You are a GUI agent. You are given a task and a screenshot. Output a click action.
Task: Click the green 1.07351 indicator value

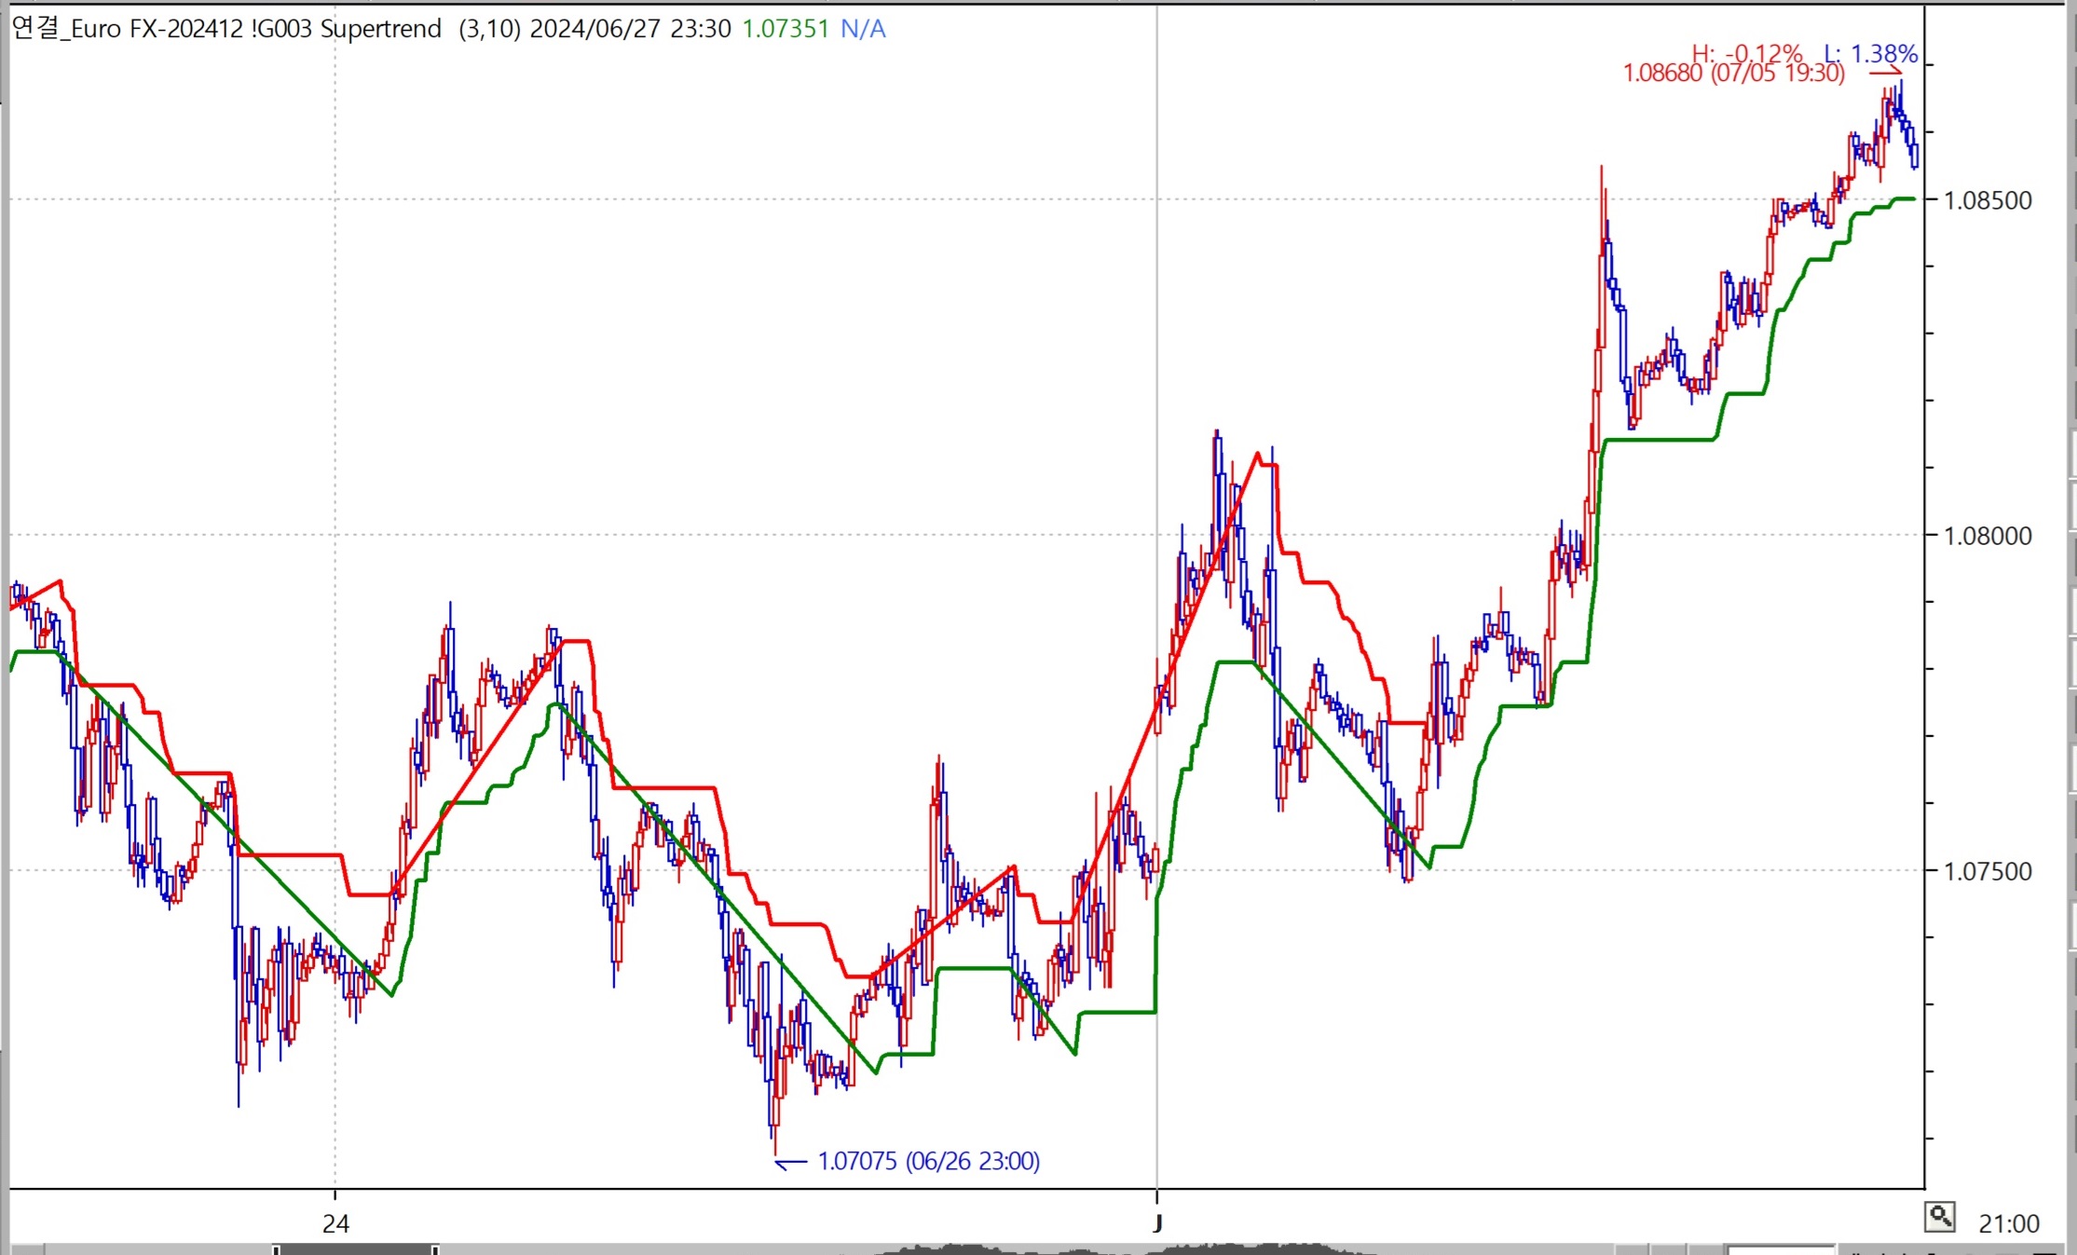point(785,29)
